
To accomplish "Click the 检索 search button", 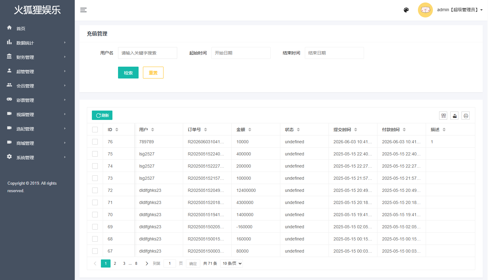I will pos(128,73).
